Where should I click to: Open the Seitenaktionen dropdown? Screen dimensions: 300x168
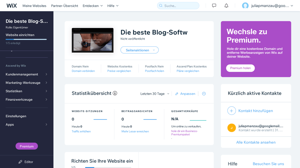pos(139,50)
